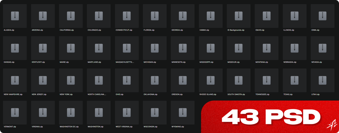Screen dimensions: 339x133
Task: Click the KANSAS.zip archive icon
Action: point(15,48)
